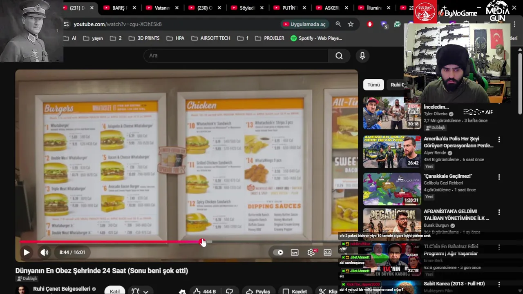Turn on subtitles with the captions icon
Screen dimensions: 523x294
[x=295, y=252]
